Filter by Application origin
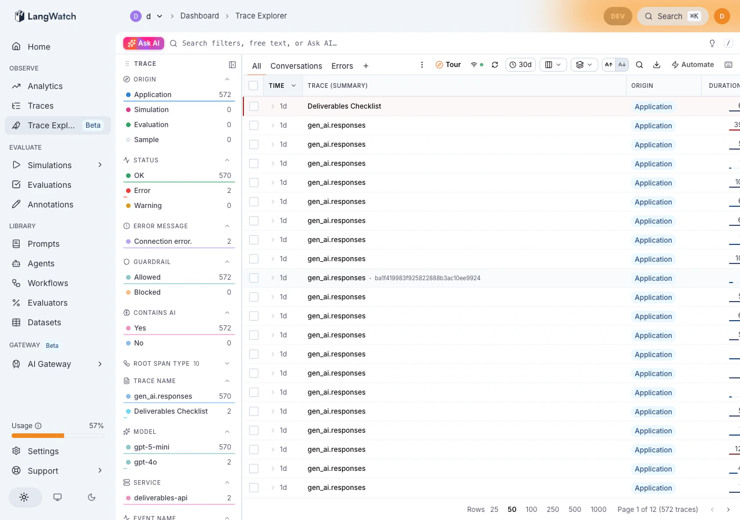 pos(179,95)
